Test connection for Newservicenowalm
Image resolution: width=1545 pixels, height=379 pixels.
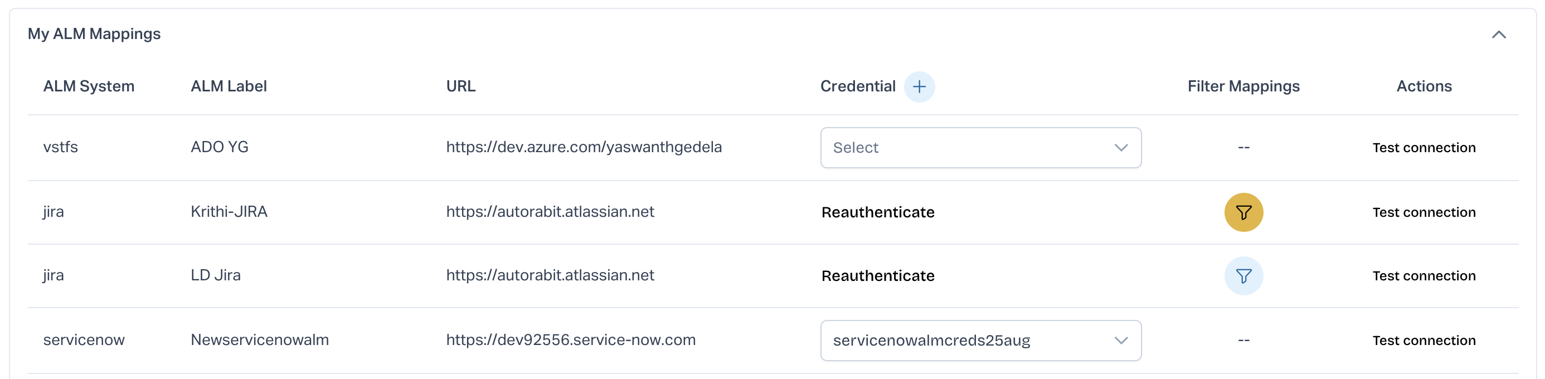[x=1423, y=341]
